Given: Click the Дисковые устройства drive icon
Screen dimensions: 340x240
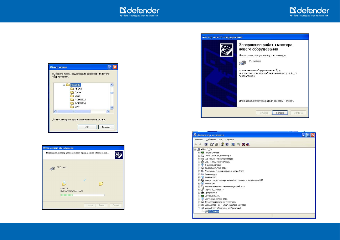Looking at the screenshot, I should tap(202, 168).
